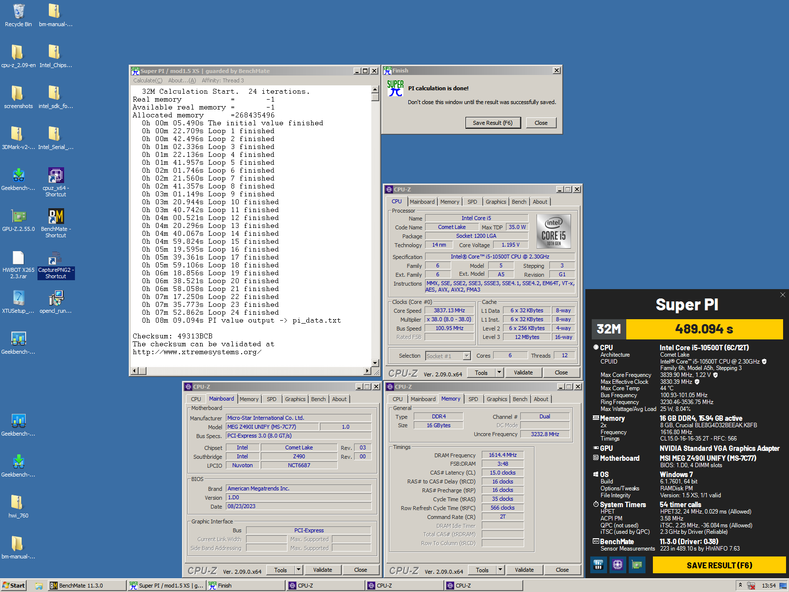Open SPD tab in top CPU-Z window

pyautogui.click(x=472, y=202)
